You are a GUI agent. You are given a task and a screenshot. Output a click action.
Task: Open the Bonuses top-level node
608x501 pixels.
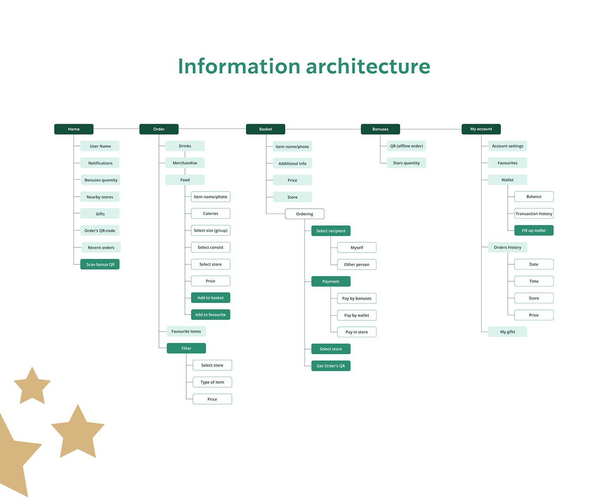380,129
